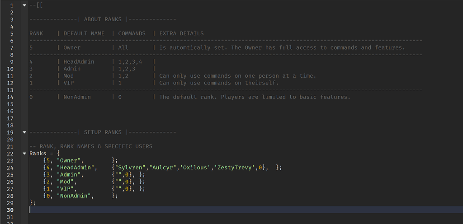Viewport: 463px width, 224px height.
Task: Click the empty highlighted line 30
Action: tap(226, 210)
